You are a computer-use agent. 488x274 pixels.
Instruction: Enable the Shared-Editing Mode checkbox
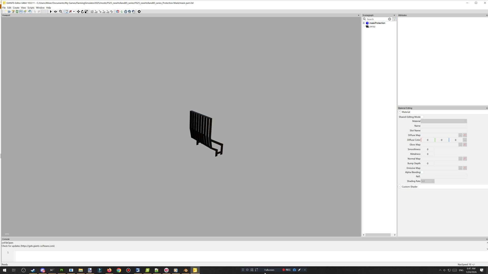pyautogui.click(x=422, y=117)
